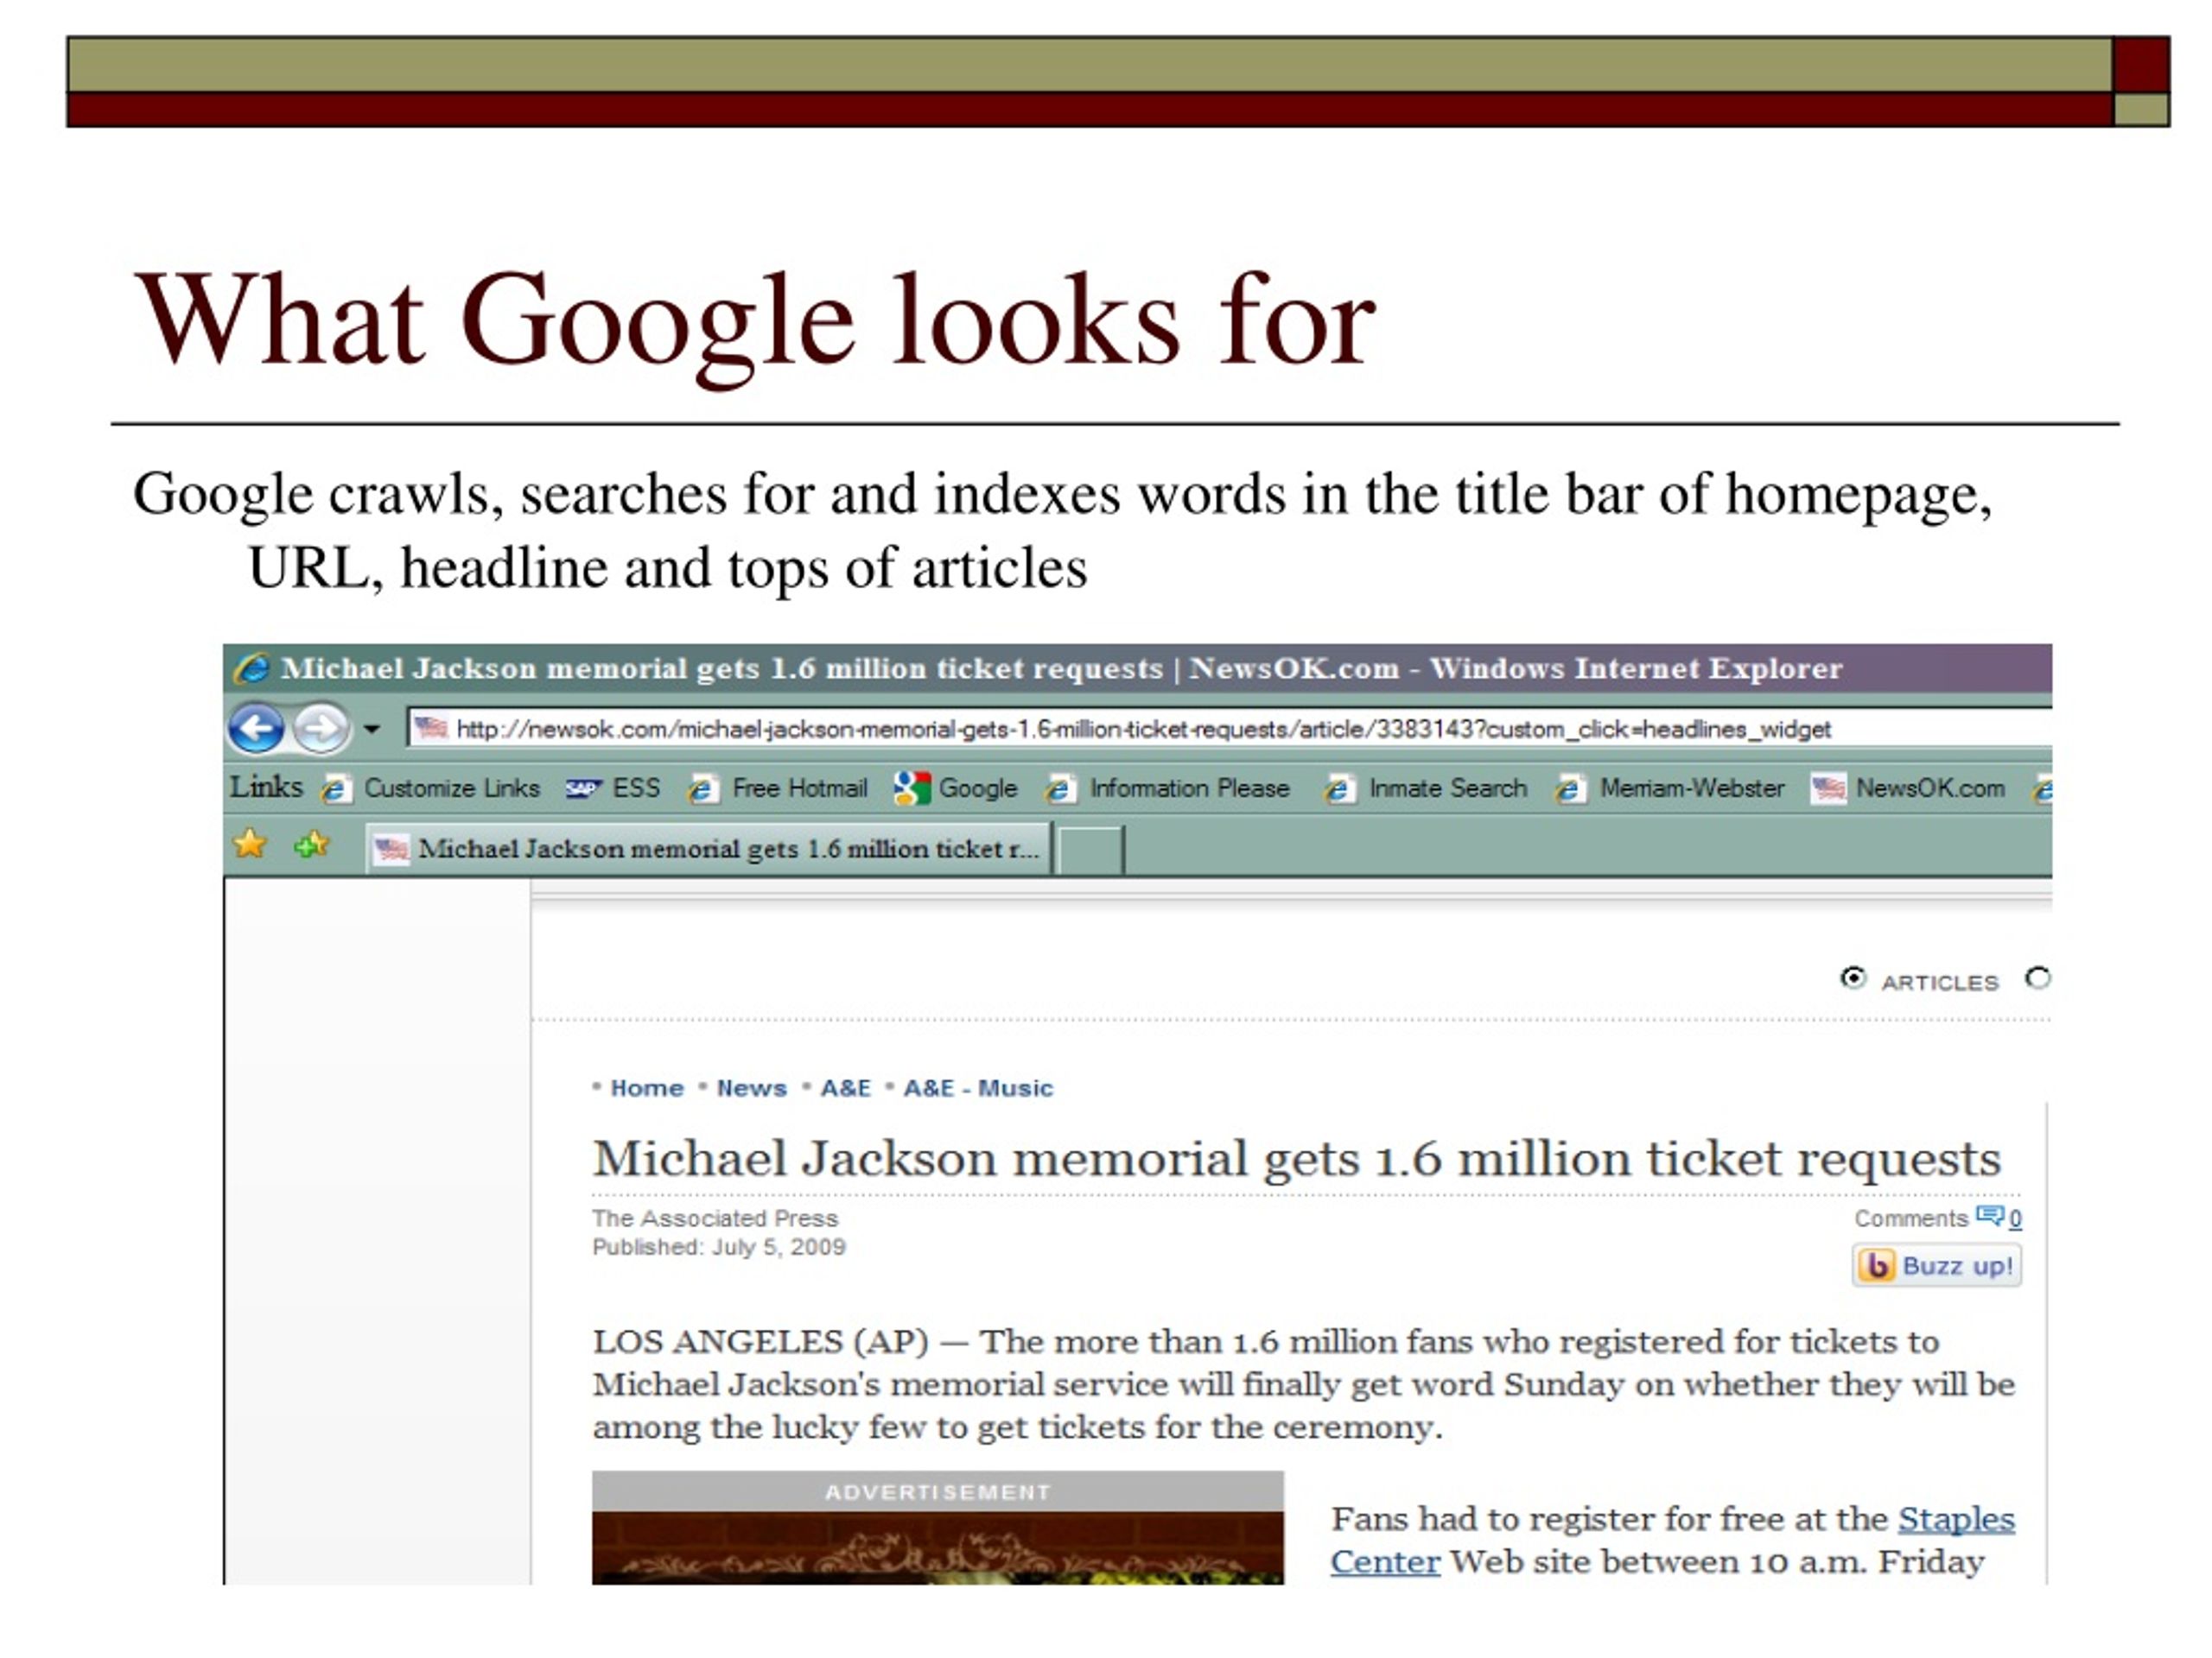Click the Internet Explorer logo in title bar

pos(252,668)
